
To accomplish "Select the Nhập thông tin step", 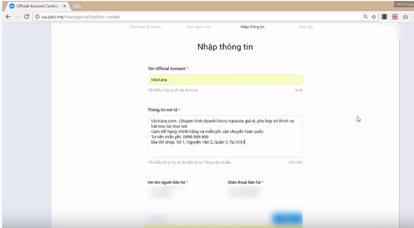I will point(252,27).
